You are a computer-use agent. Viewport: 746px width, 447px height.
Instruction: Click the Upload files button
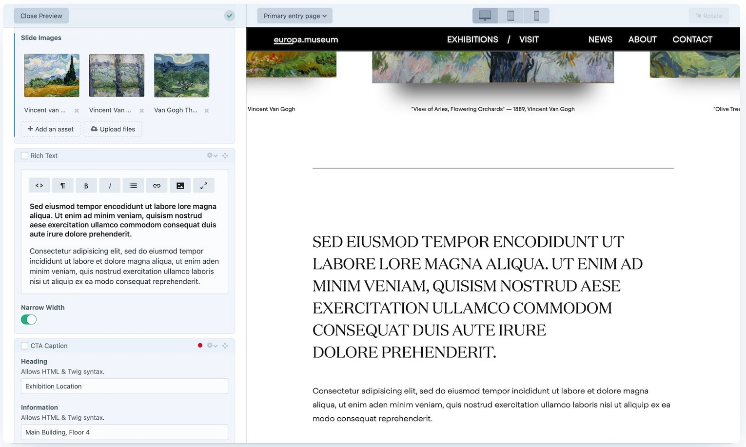113,129
